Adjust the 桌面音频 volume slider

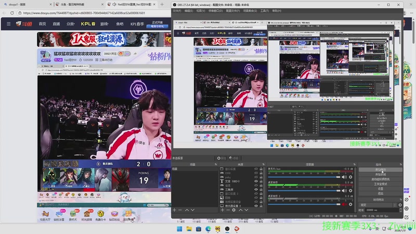tap(304, 190)
